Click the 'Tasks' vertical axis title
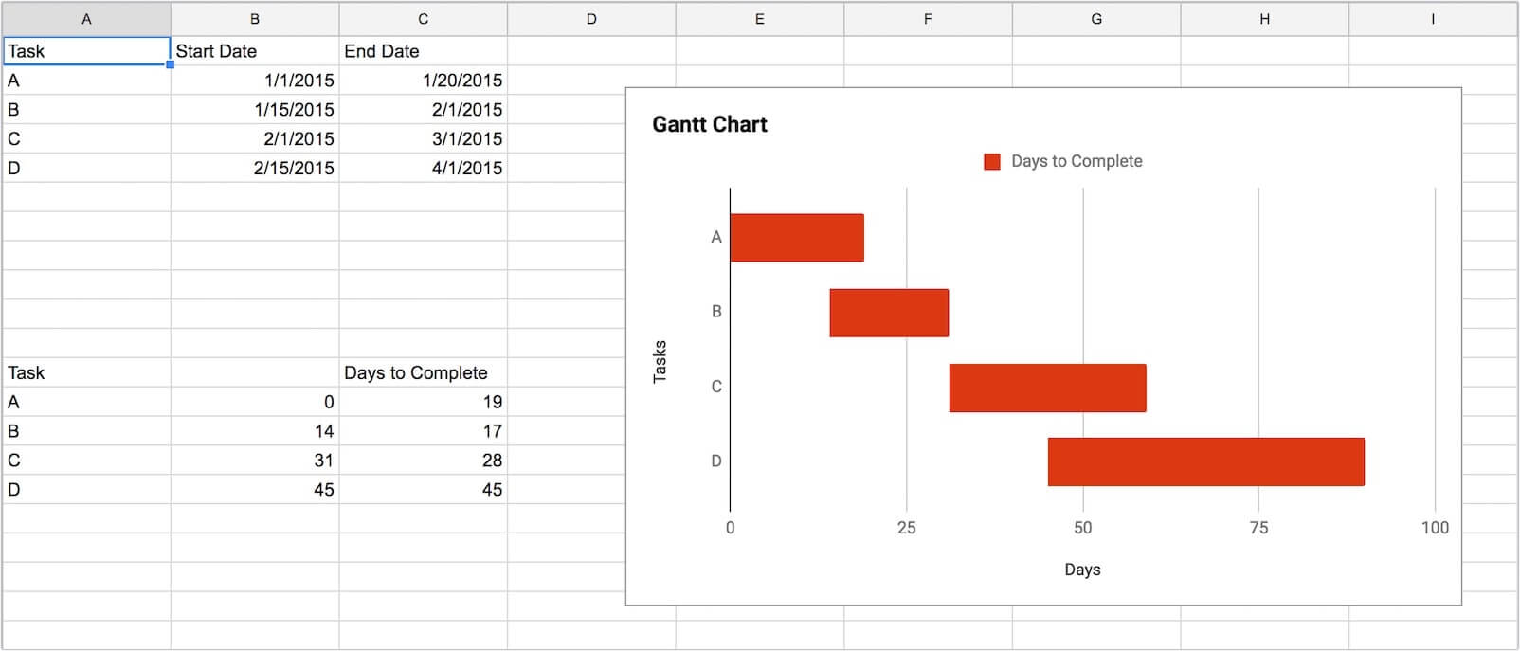 [660, 361]
